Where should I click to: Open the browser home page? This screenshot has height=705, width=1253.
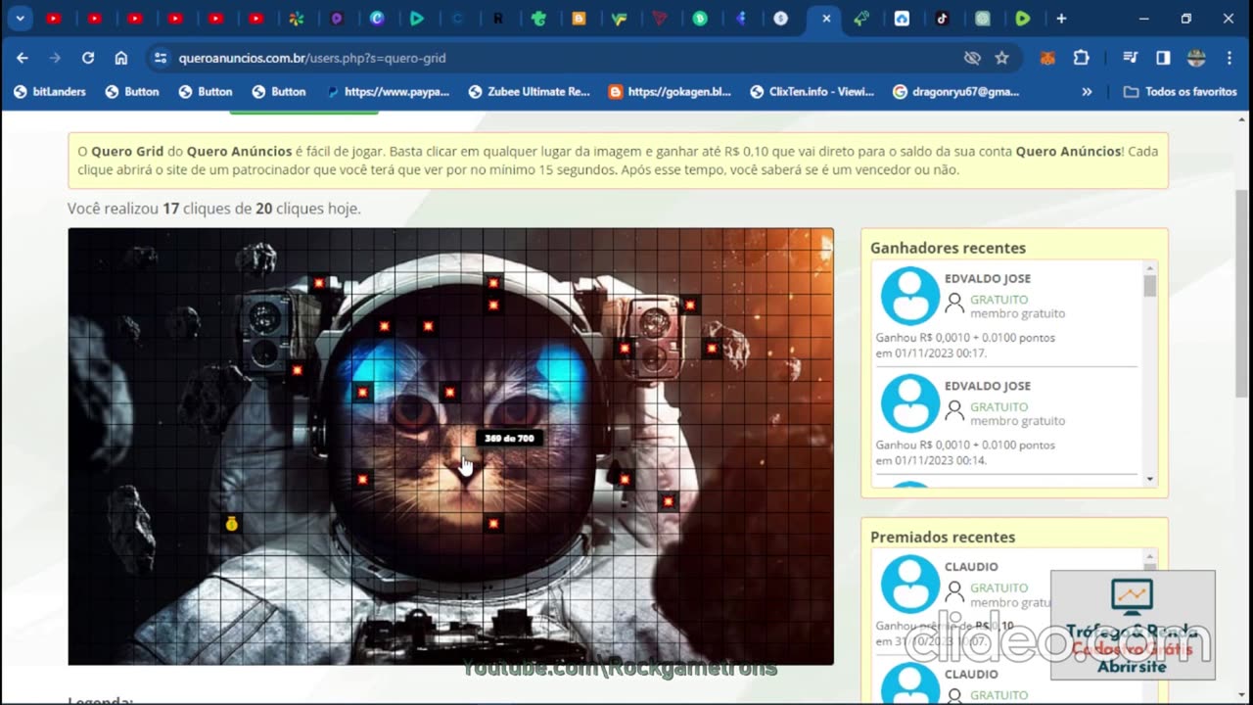tap(121, 58)
